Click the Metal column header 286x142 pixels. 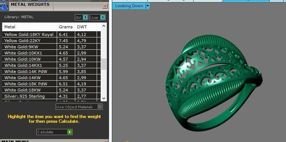[29, 27]
